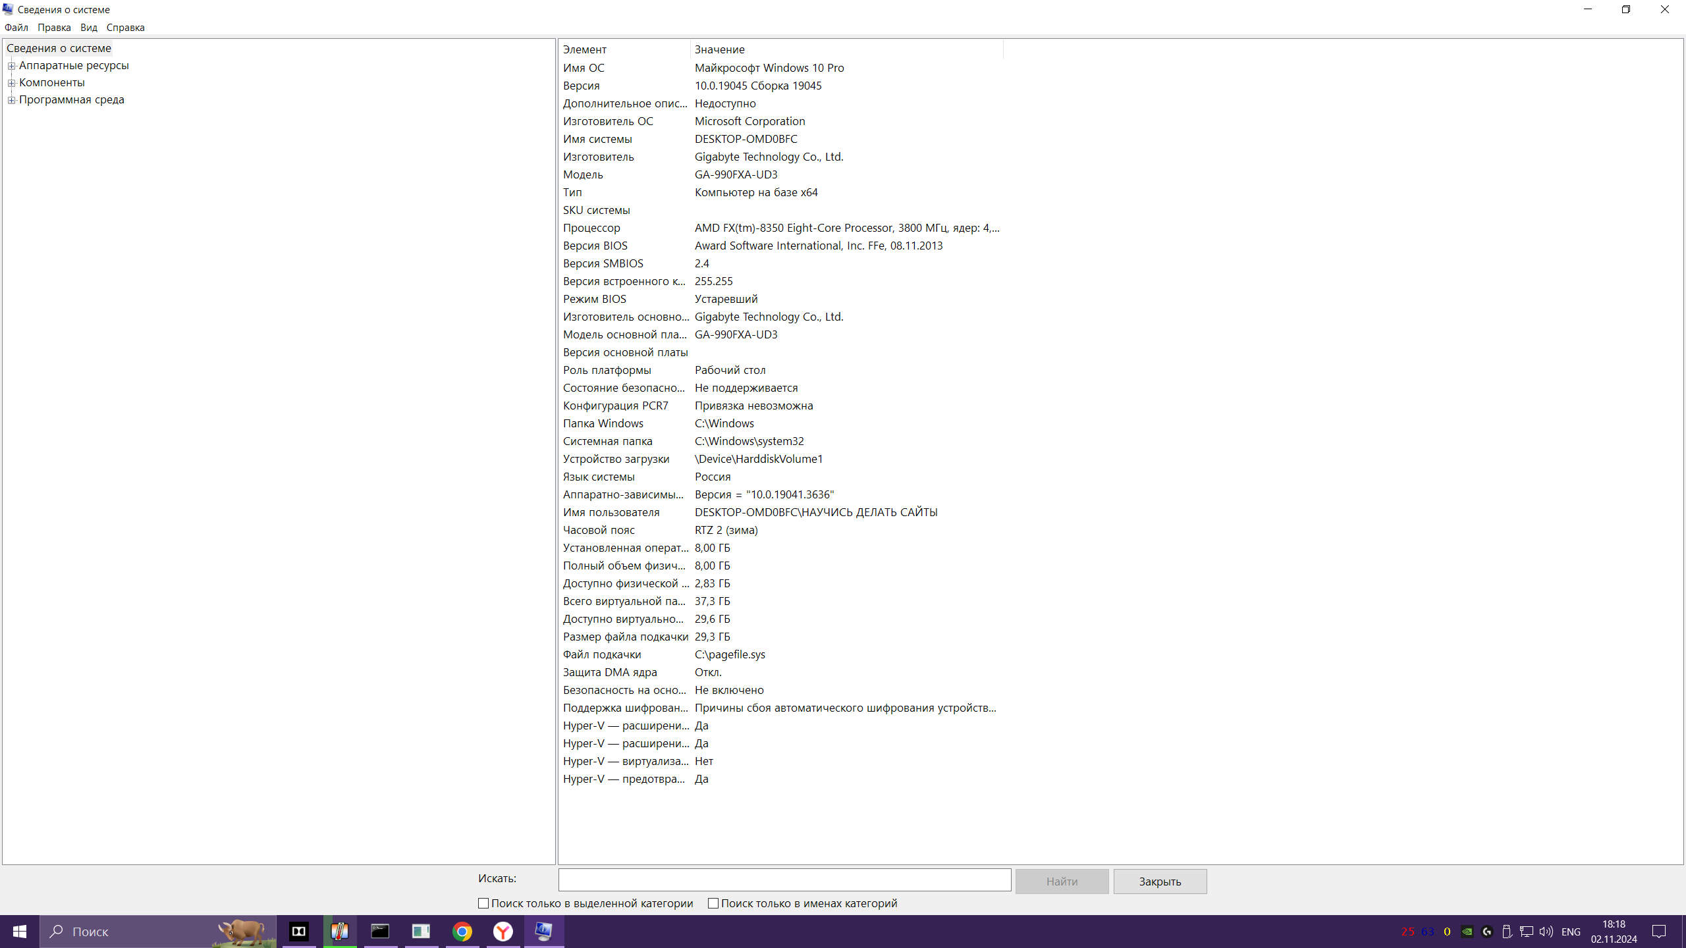Screen dimensions: 1686x948
Task: Enable 'Поиск только в выделенной категории' checkbox
Action: (483, 903)
